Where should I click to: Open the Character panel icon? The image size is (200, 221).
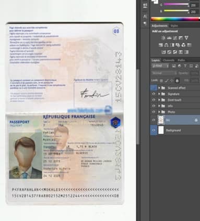tap(145, 17)
